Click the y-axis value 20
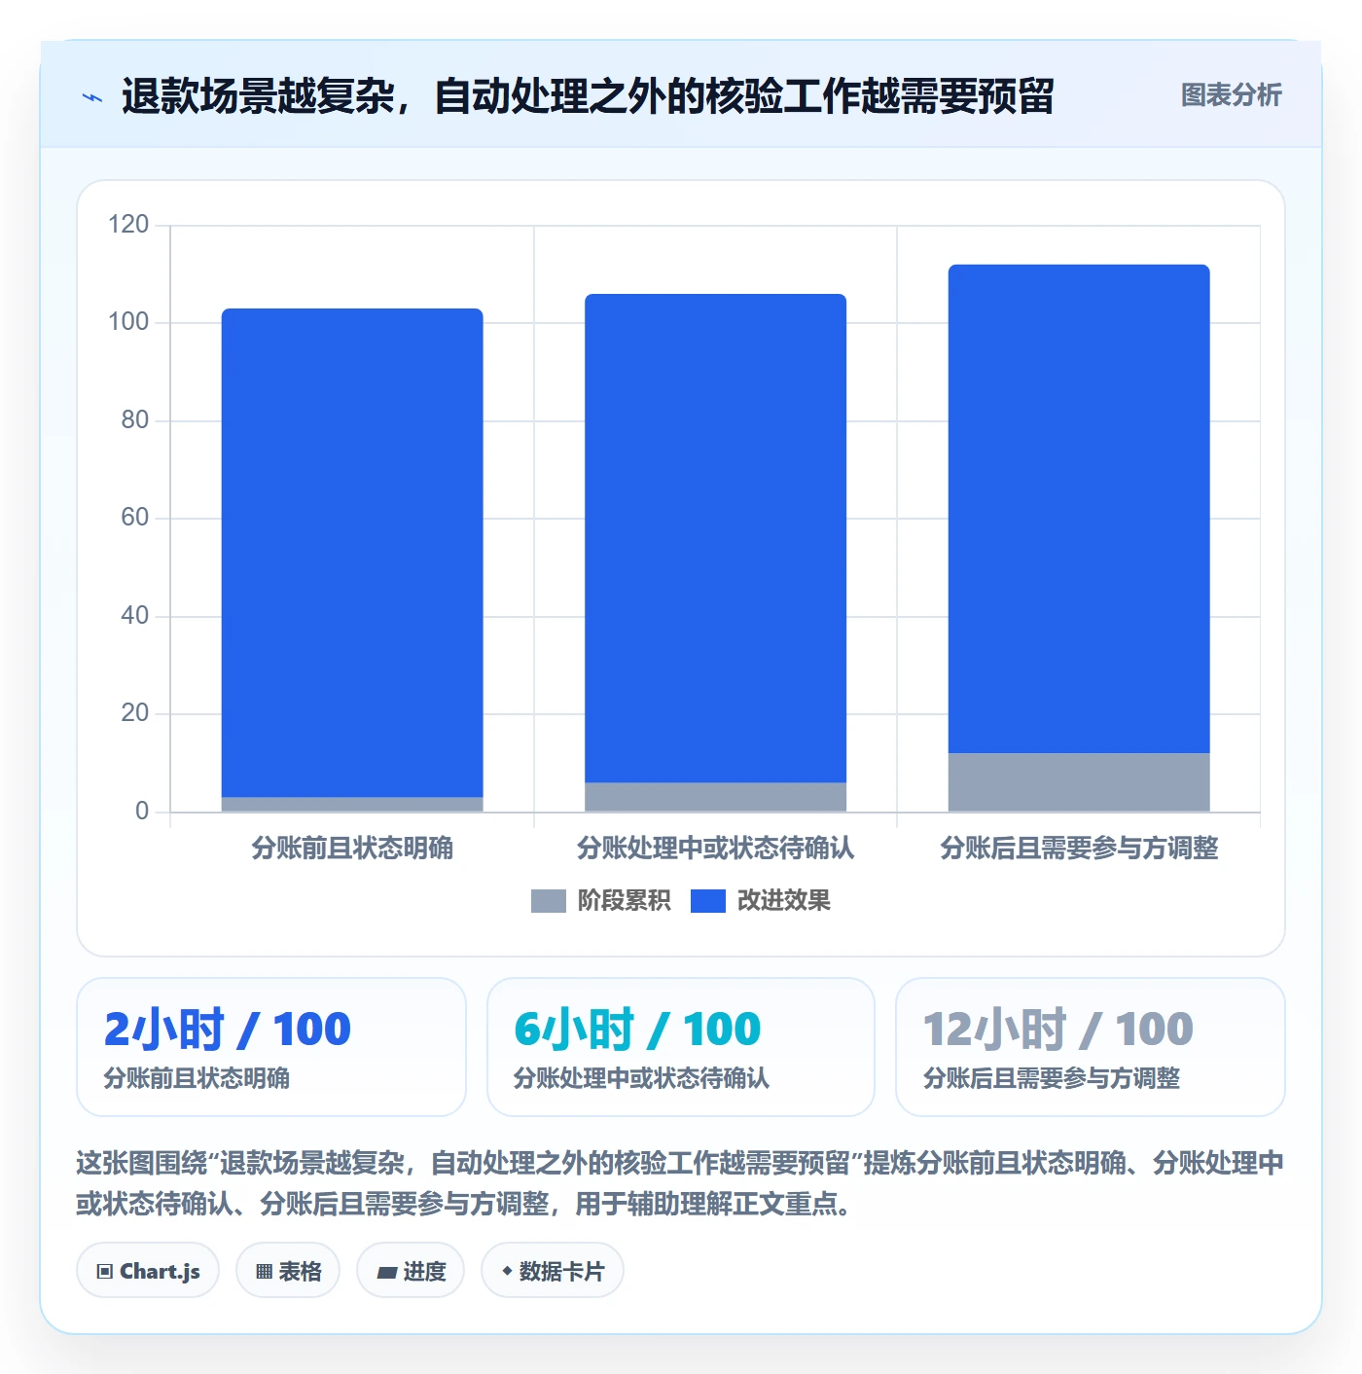 pos(134,713)
